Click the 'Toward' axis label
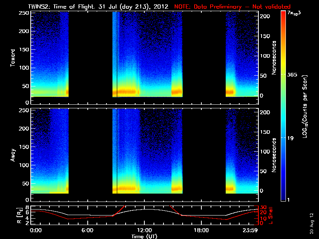Viewport: 319px width, 239px height. tap(13, 58)
